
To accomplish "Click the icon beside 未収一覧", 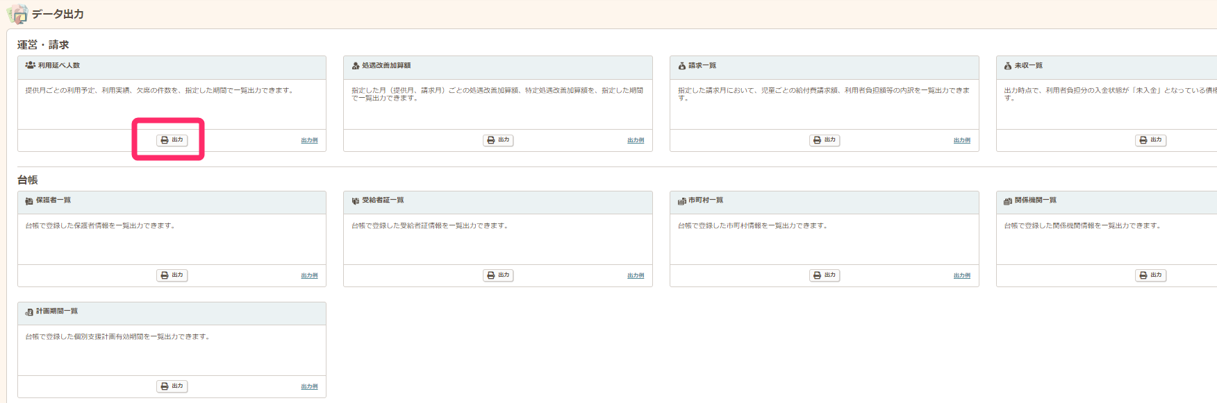I will pos(1008,66).
